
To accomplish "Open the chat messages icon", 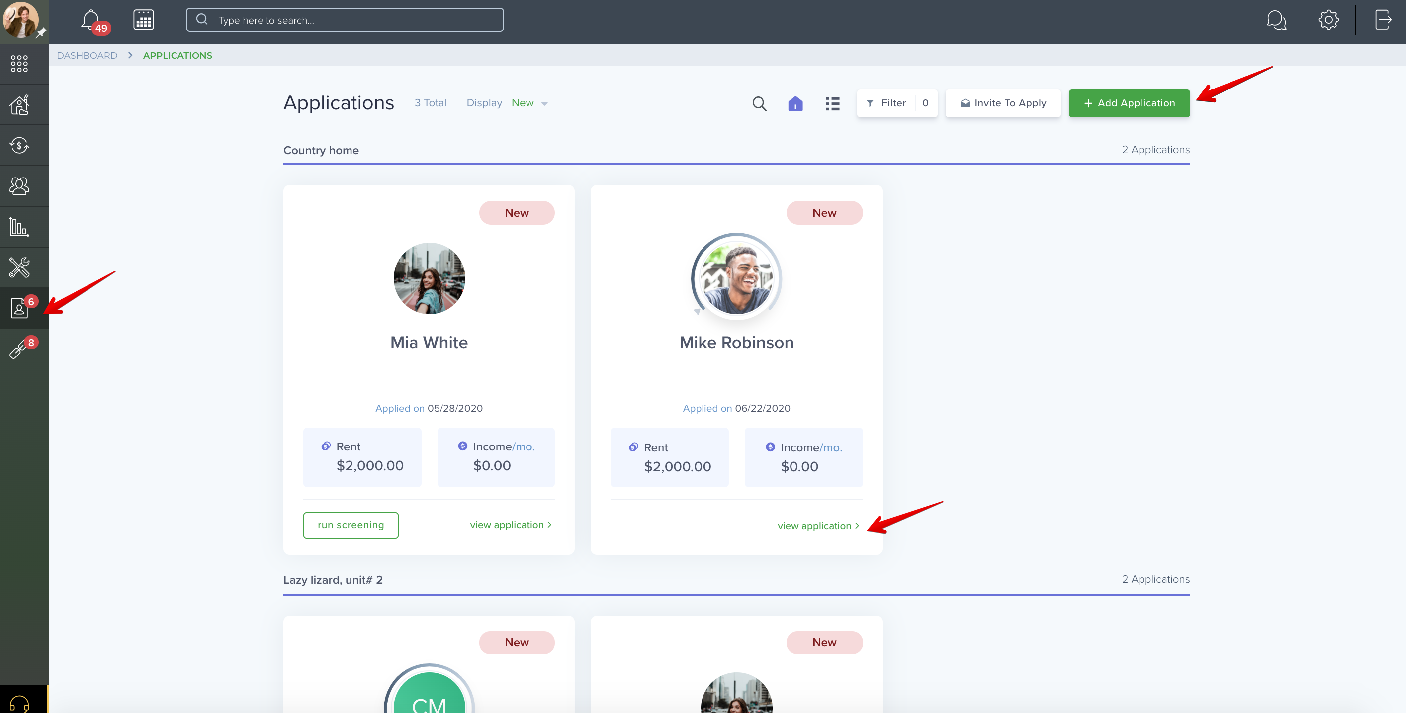I will click(x=1276, y=21).
